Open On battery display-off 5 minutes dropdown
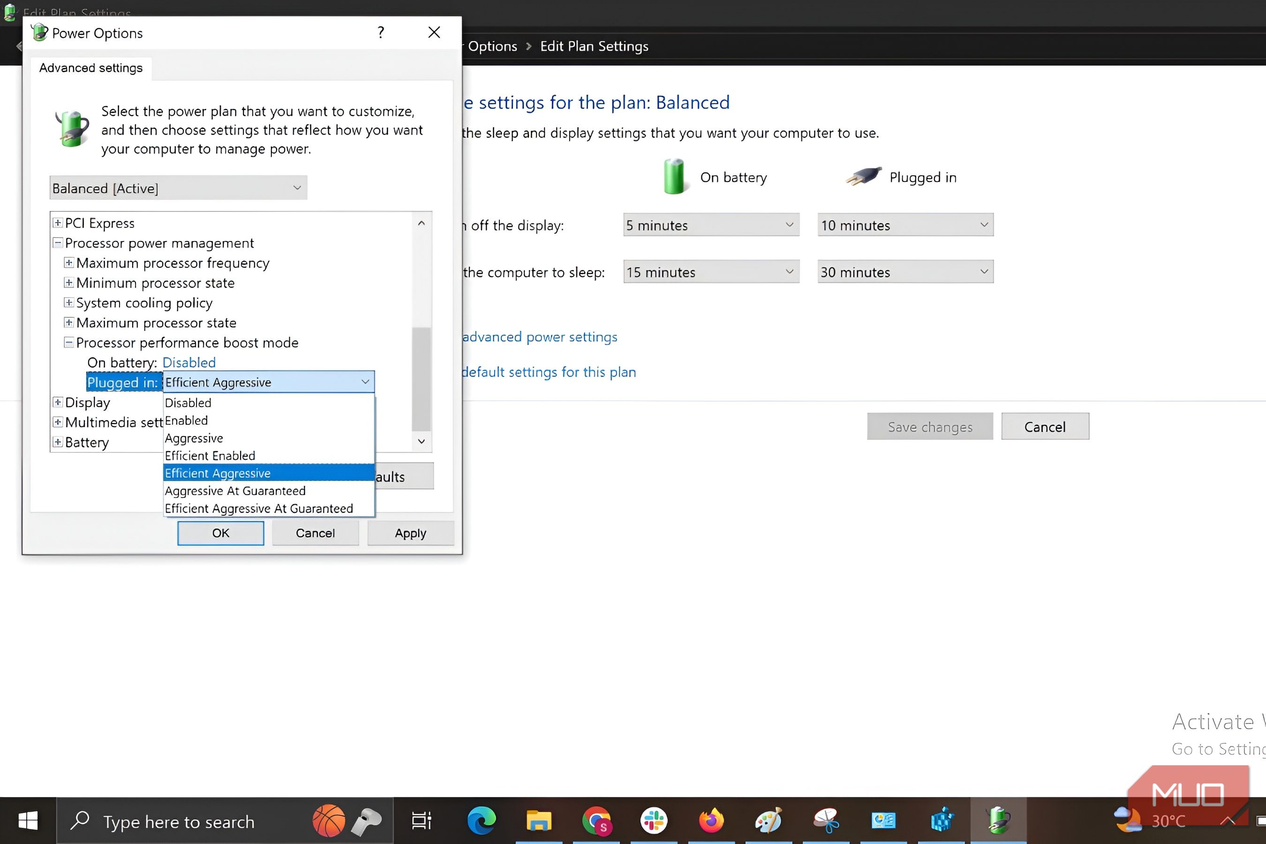Image resolution: width=1266 pixels, height=844 pixels. (x=711, y=225)
